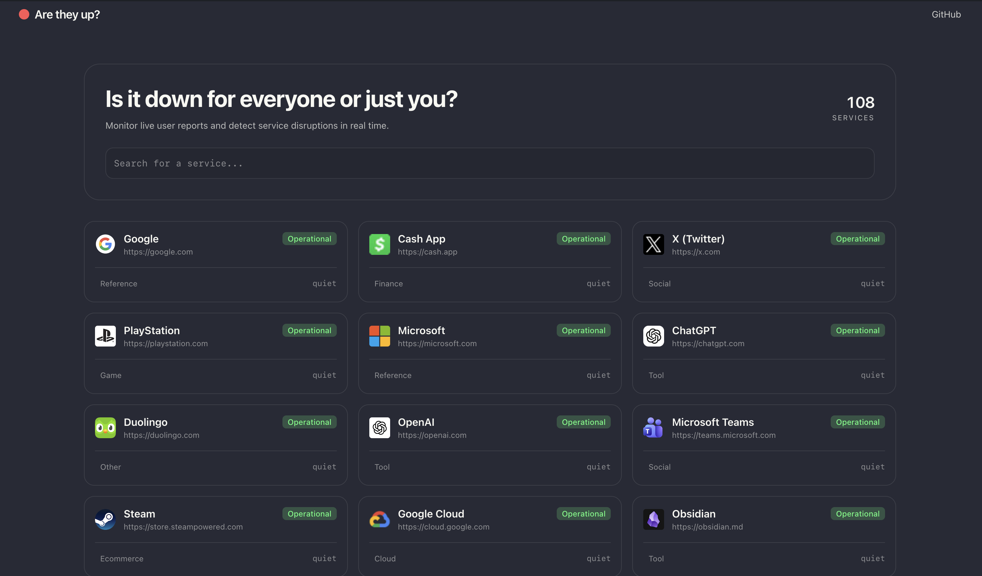Click the Microsoft four-square logo
This screenshot has height=576, width=982.
point(379,336)
